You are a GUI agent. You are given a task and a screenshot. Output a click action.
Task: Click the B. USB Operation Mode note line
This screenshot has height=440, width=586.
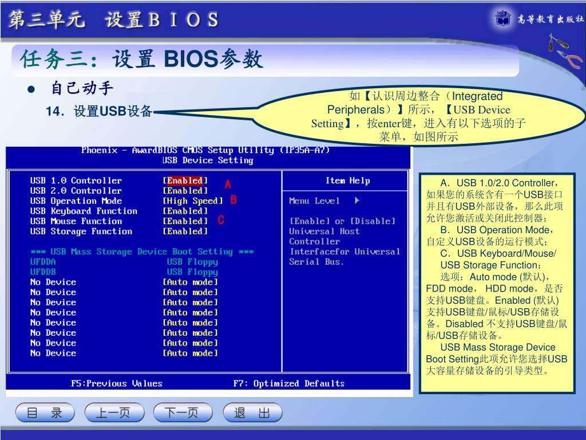click(497, 230)
